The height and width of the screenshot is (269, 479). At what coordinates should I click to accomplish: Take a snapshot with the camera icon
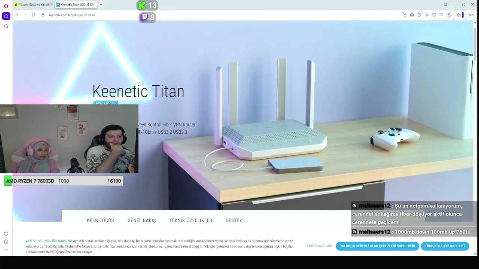click(412, 15)
